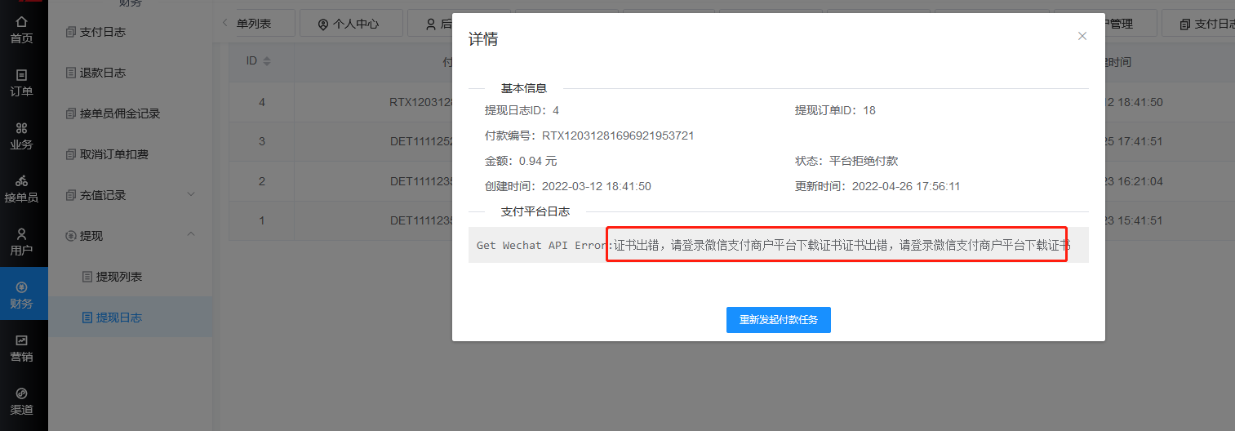Switch to the 个人中心 tab
1235x431 pixels.
pos(351,24)
